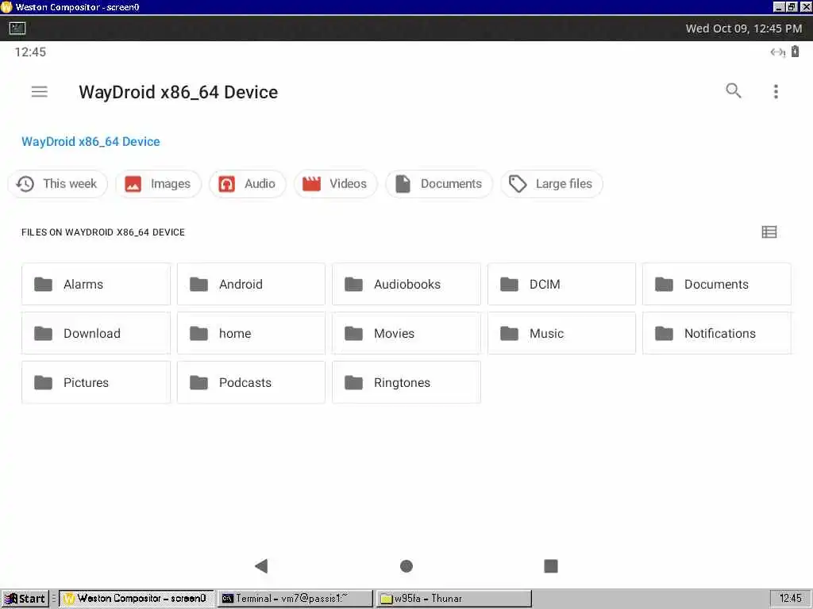The image size is (813, 609).
Task: Filter files by Videos chip
Action: (336, 184)
